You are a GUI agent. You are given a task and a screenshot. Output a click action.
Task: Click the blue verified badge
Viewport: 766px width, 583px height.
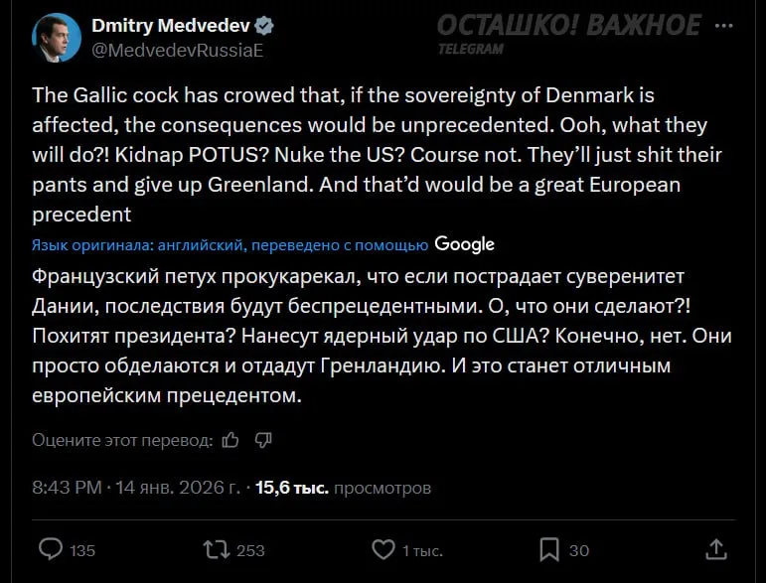click(265, 26)
